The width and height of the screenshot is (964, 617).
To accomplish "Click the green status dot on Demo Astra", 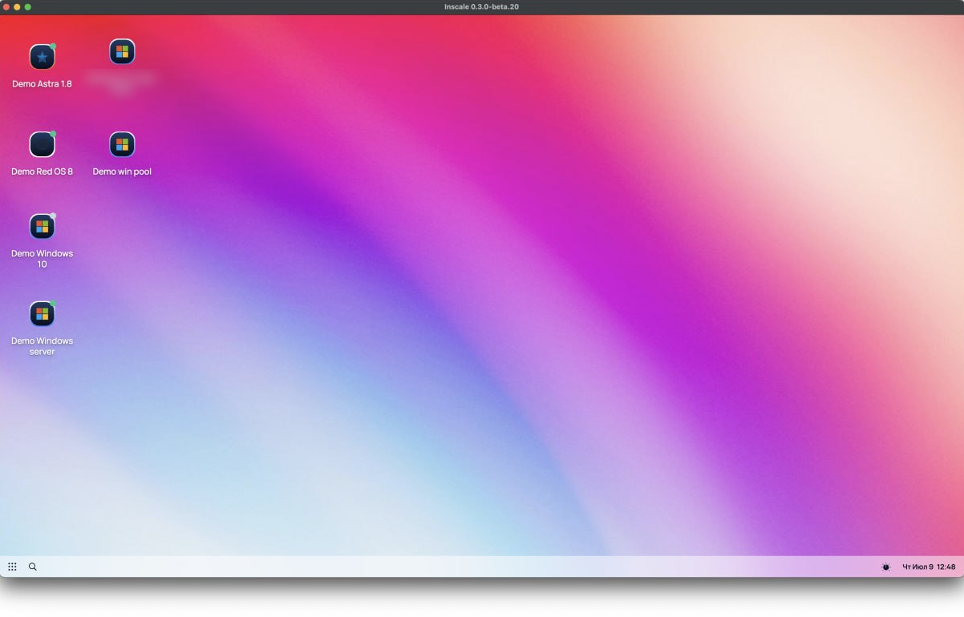I will (53, 46).
